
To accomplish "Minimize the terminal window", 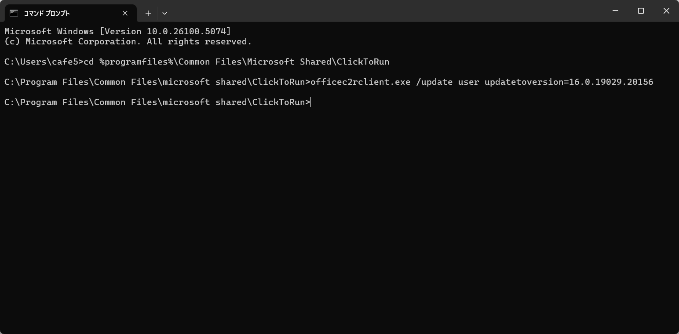I will tap(615, 11).
